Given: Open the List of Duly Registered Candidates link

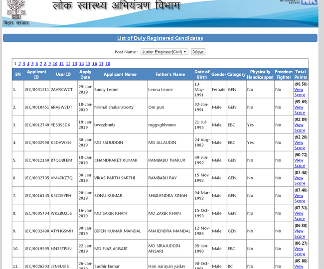Looking at the screenshot, I should click(160, 38).
